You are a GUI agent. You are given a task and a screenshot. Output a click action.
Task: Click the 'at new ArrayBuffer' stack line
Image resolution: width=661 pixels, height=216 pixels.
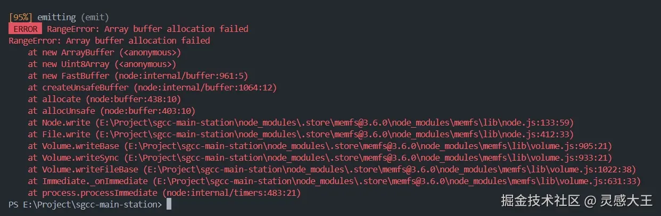(x=105, y=52)
